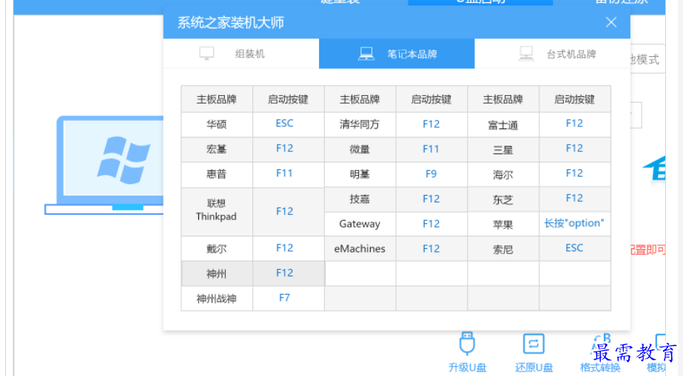The height and width of the screenshot is (376, 683).
Task: Click F12 key for 富士通
Action: pyautogui.click(x=574, y=123)
